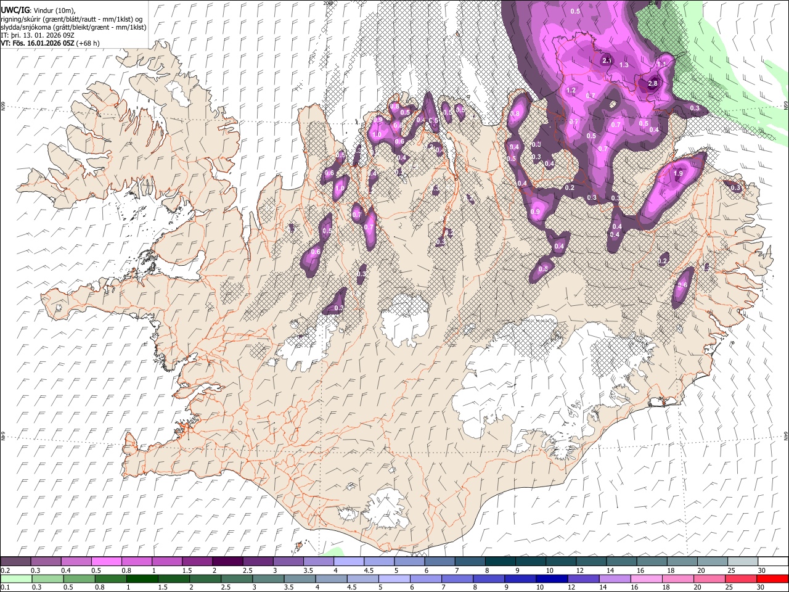Viewport: 789px width, 592px height.
Task: Pick the light grey 25 swatch in snow scale
Action: pyautogui.click(x=743, y=561)
